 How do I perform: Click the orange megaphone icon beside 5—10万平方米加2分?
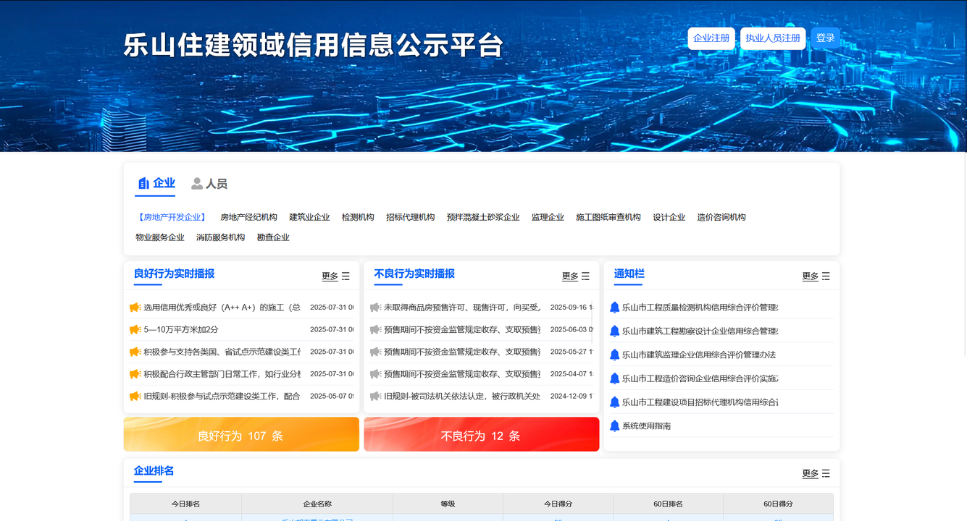tap(135, 330)
